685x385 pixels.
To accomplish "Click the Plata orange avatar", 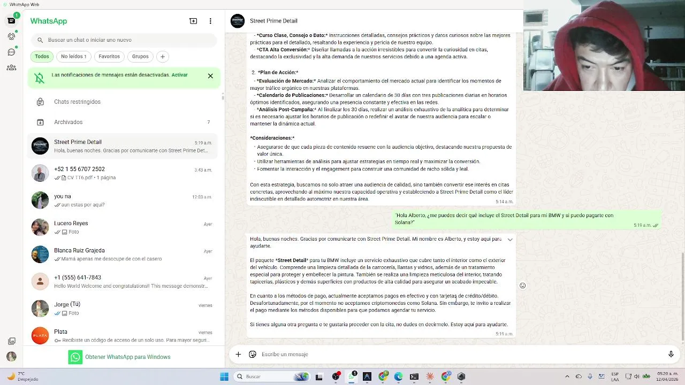I will 40,335.
